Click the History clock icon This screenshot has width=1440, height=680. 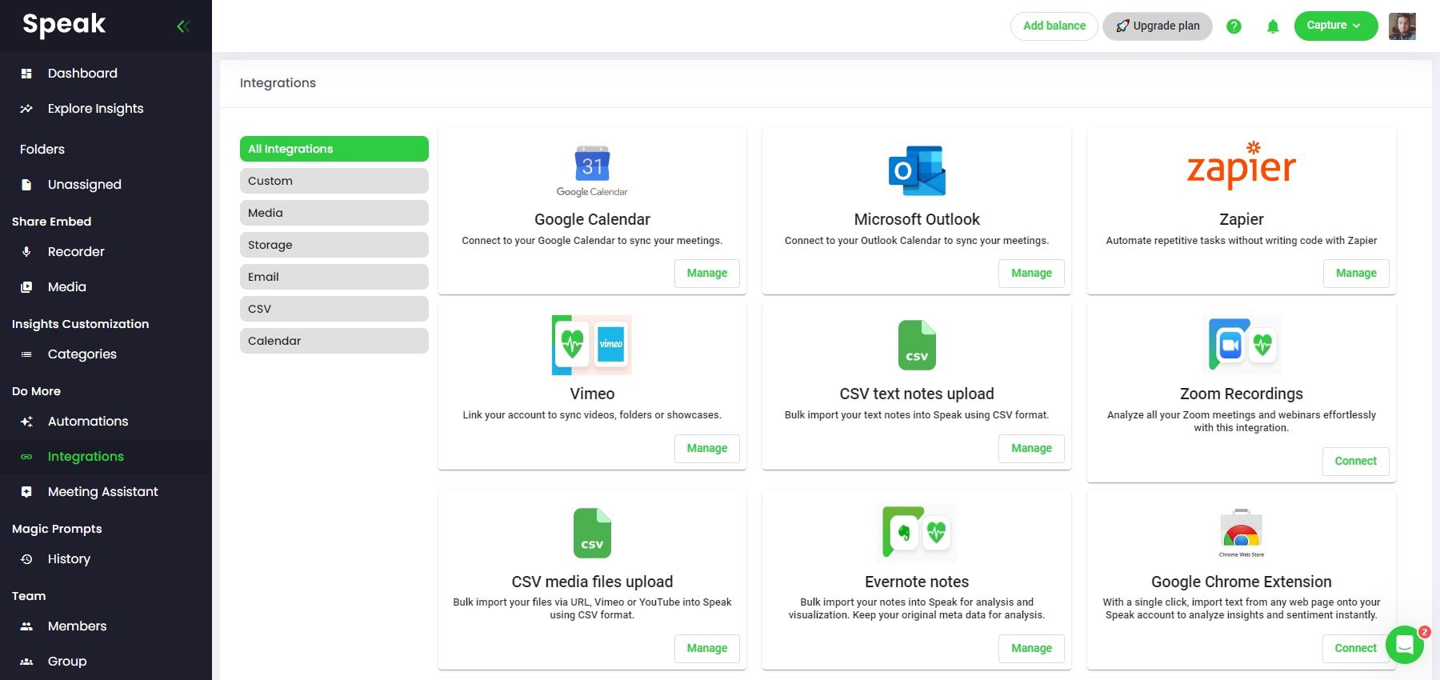[x=26, y=559]
